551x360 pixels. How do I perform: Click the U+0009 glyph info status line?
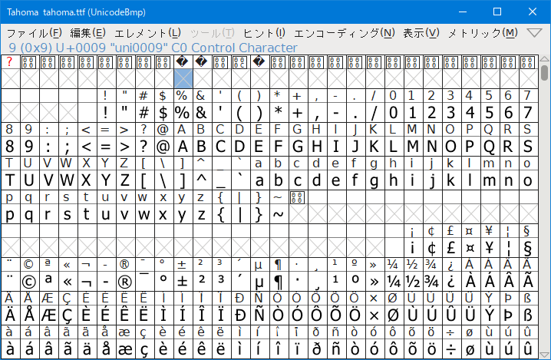tap(153, 48)
